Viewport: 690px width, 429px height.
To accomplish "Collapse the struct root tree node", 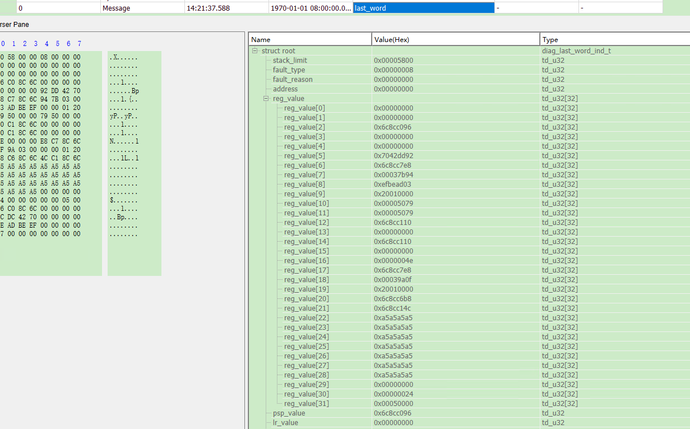I will pos(255,51).
